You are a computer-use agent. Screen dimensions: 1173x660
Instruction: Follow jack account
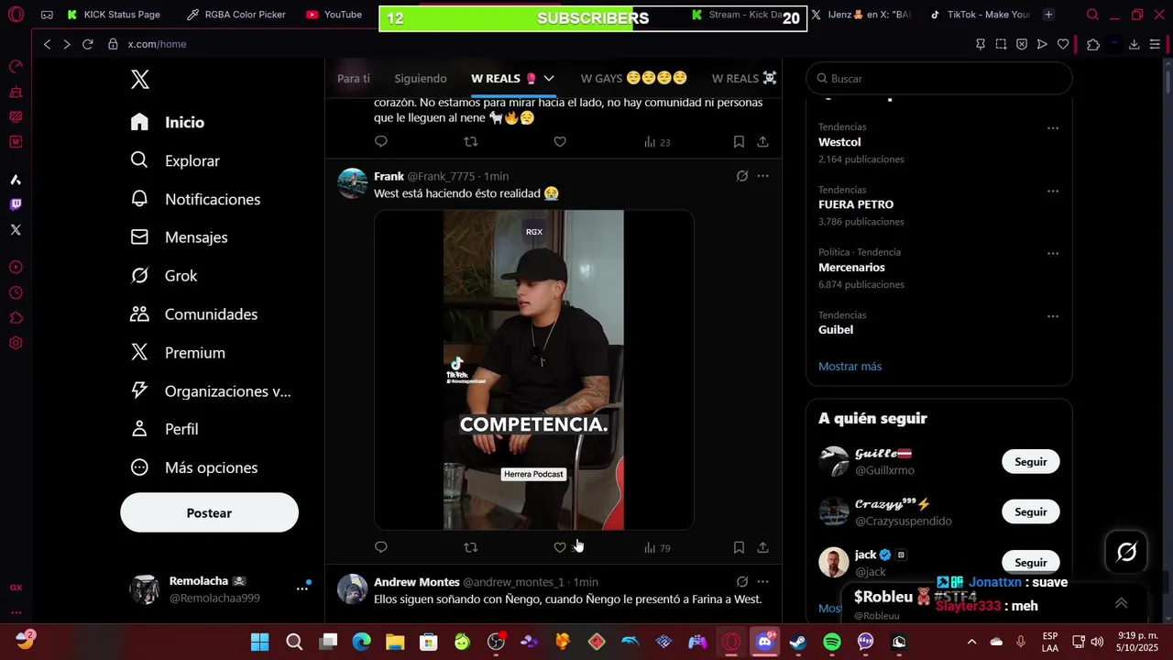(x=1030, y=562)
